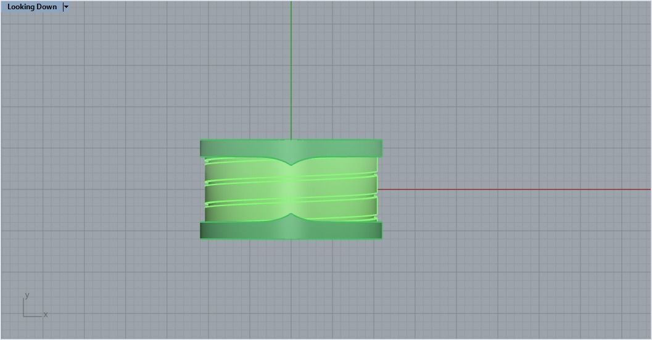This screenshot has width=652, height=340.
Task: Click the red X axis line
Action: point(514,190)
